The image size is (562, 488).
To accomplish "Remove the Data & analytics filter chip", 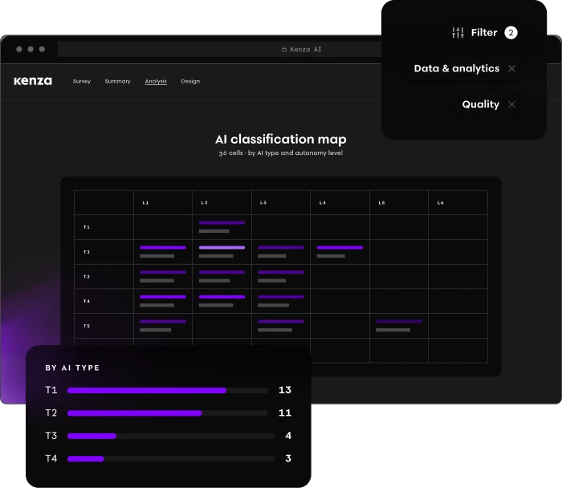I will tap(512, 68).
